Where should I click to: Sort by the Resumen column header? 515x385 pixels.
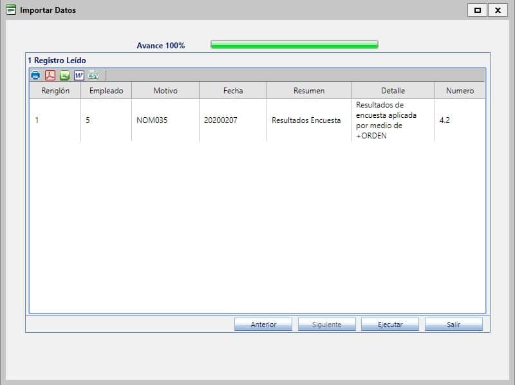309,91
